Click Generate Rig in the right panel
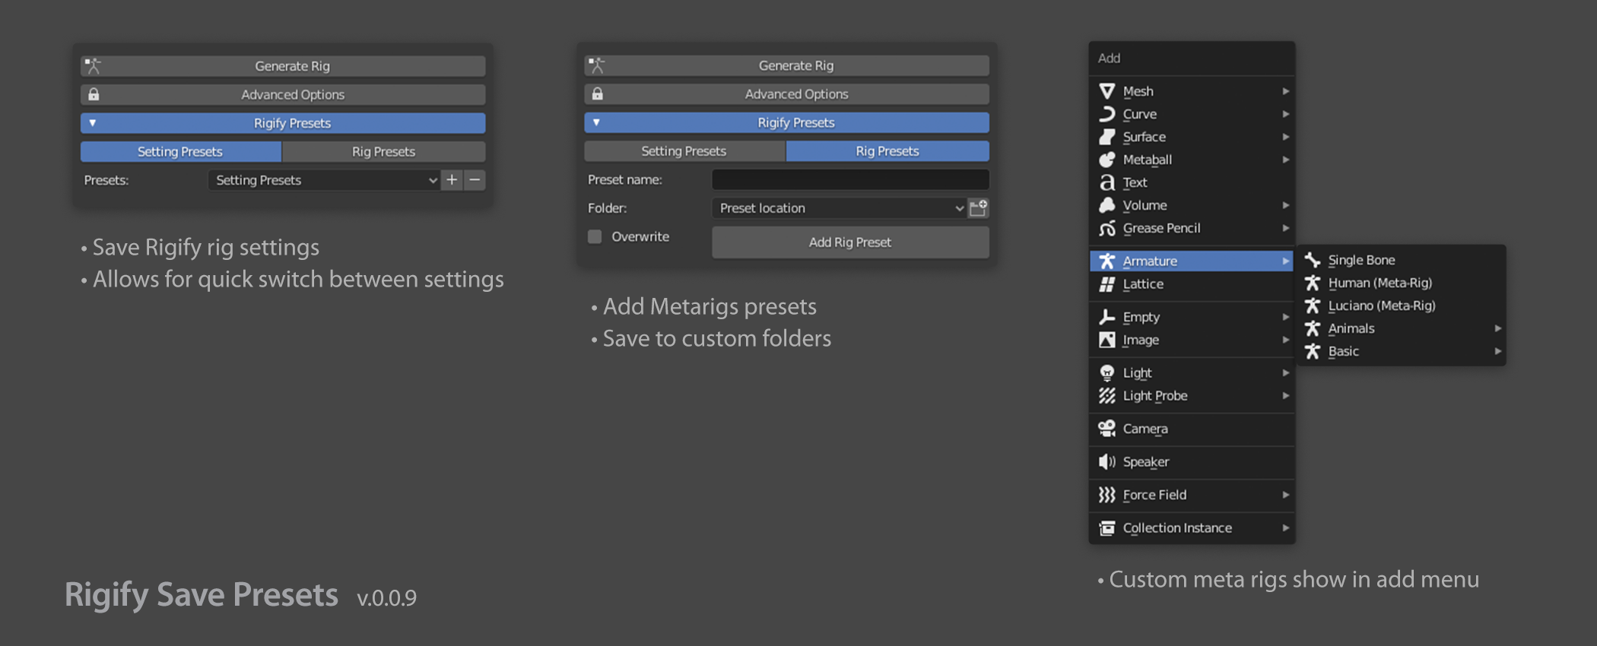 (x=786, y=65)
